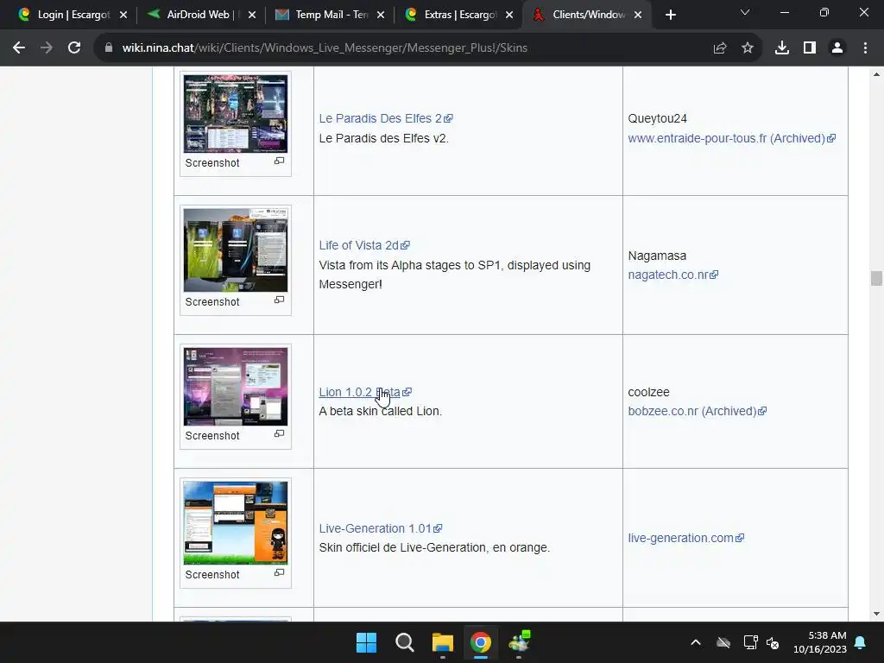Open the Life of Vista 2d link

pos(364,245)
